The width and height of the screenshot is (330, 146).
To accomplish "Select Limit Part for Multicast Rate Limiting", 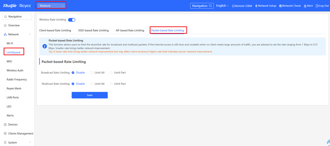I will [111, 84].
